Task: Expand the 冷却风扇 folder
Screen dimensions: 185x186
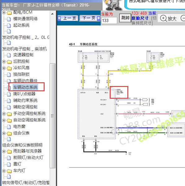Action: pyautogui.click(x=4, y=68)
